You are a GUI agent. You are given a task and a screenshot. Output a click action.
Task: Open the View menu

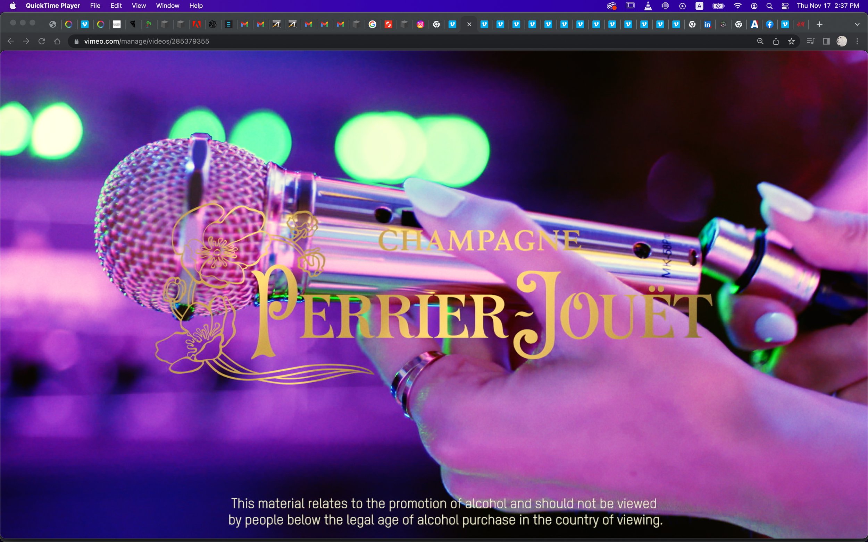[139, 6]
